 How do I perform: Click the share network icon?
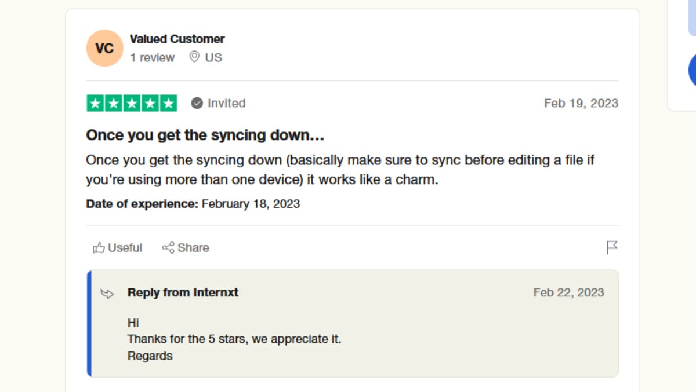(x=168, y=248)
